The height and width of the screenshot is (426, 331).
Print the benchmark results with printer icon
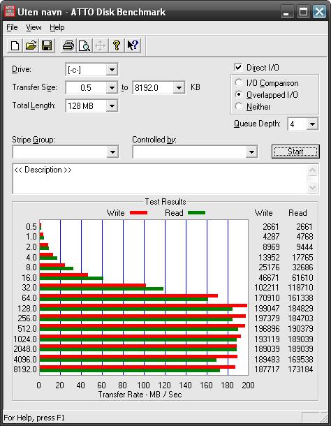[x=68, y=45]
